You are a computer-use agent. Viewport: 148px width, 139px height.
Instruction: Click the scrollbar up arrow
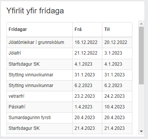(x=141, y=24)
